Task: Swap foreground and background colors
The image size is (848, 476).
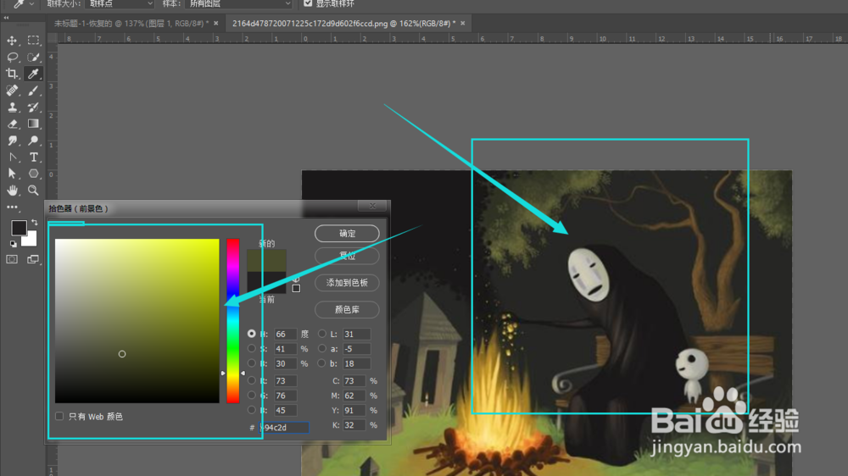Action: pyautogui.click(x=35, y=222)
